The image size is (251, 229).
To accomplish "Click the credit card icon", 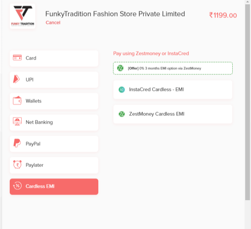I will tap(17, 58).
